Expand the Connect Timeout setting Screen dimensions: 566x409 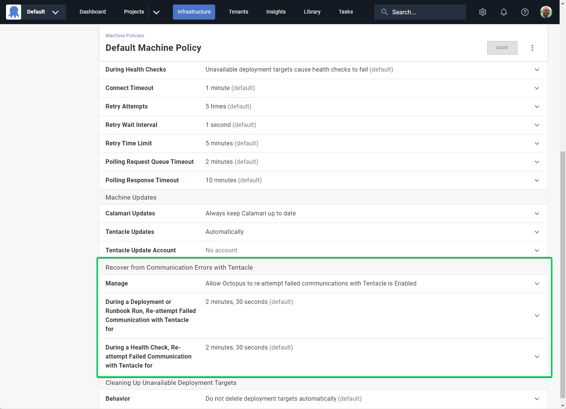(x=537, y=88)
